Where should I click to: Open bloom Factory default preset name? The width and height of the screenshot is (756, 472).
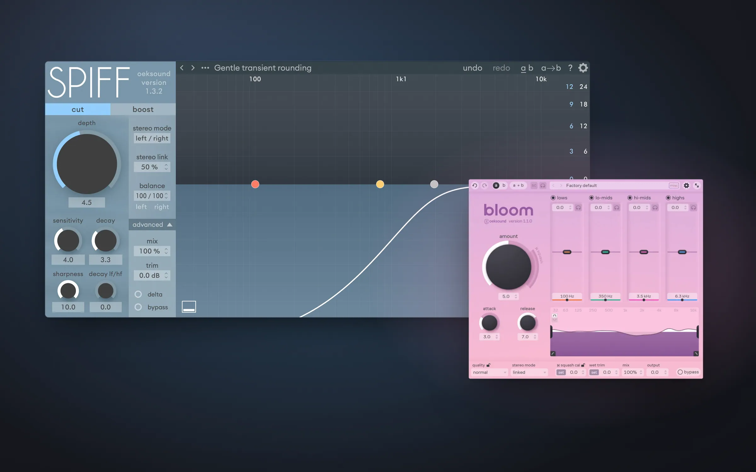tap(581, 185)
